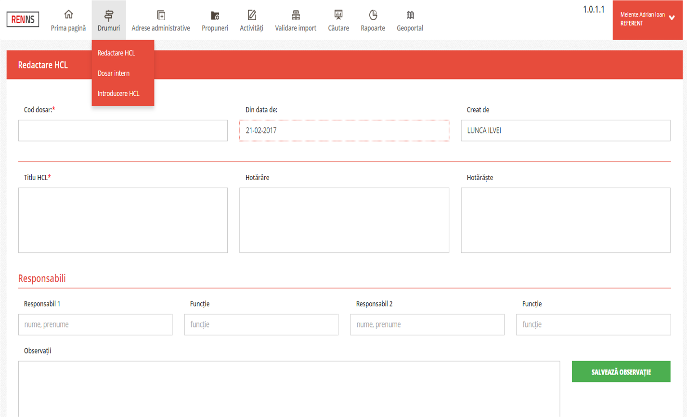Click into the Titlu HCL text area
This screenshot has width=687, height=417.
tap(123, 220)
